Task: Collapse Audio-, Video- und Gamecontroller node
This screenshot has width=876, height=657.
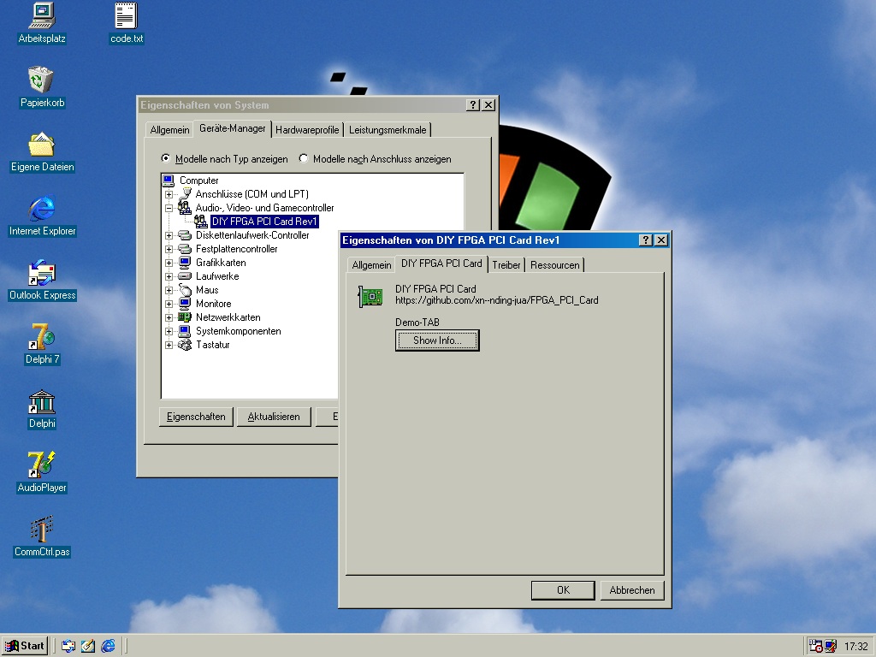Action: point(169,208)
